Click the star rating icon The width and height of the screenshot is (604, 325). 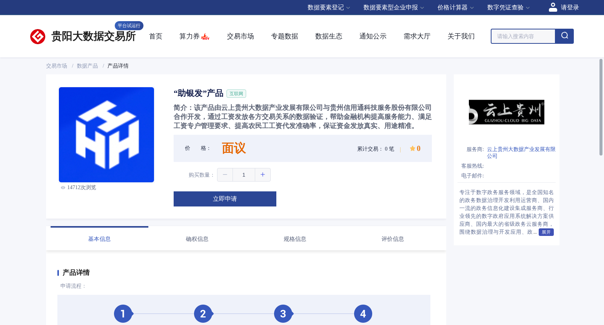click(413, 148)
